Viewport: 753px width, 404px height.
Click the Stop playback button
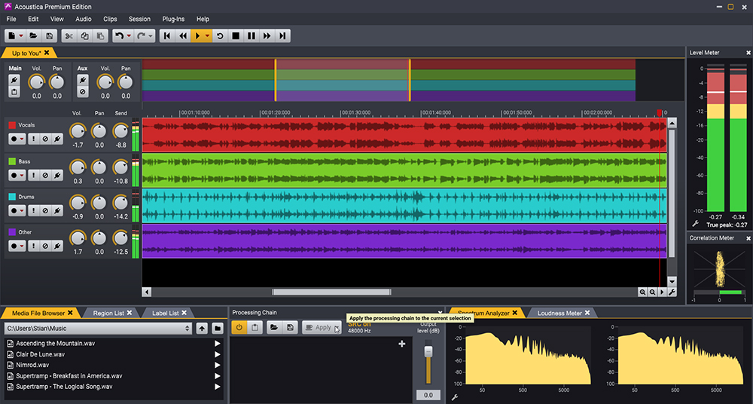point(236,35)
